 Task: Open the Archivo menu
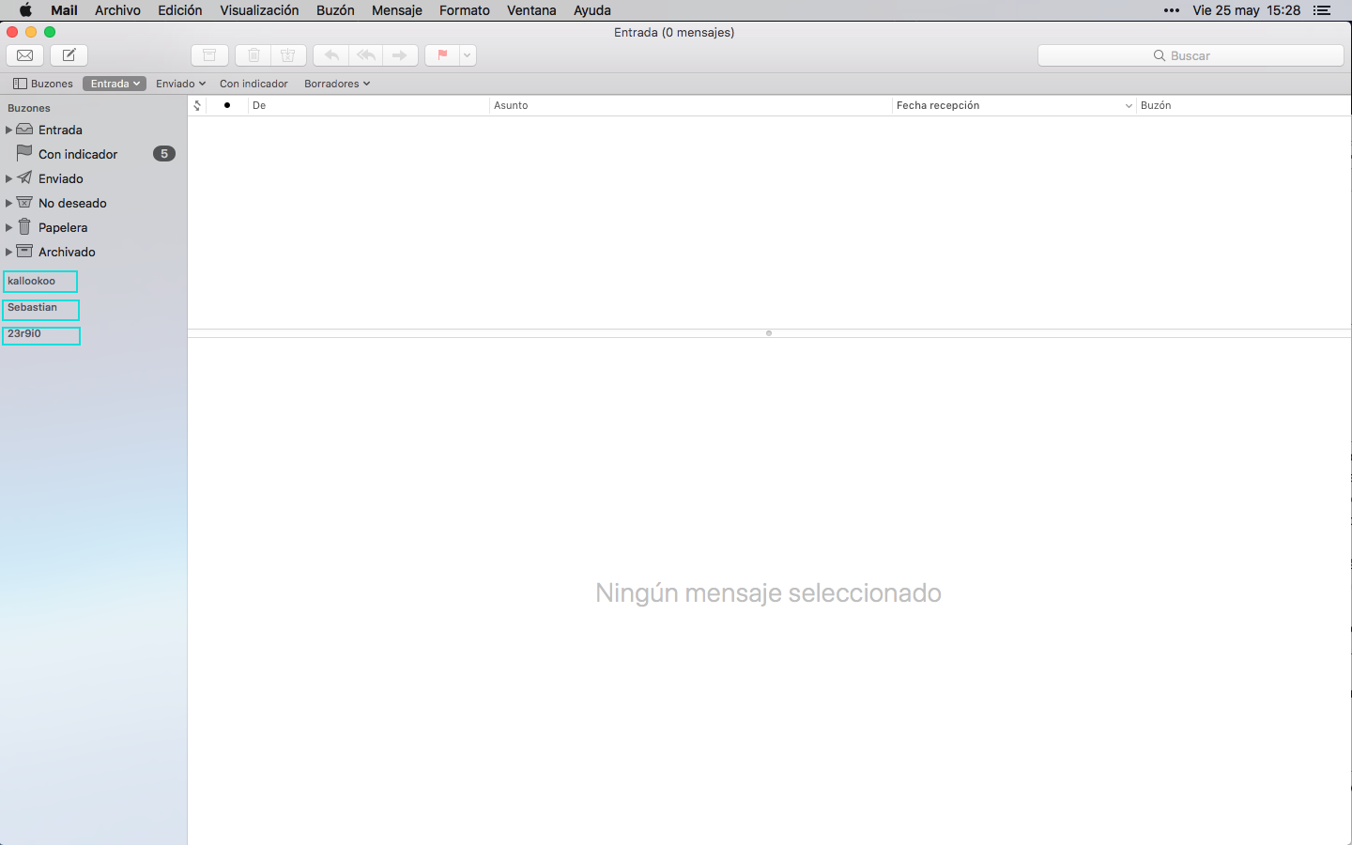pos(117,10)
